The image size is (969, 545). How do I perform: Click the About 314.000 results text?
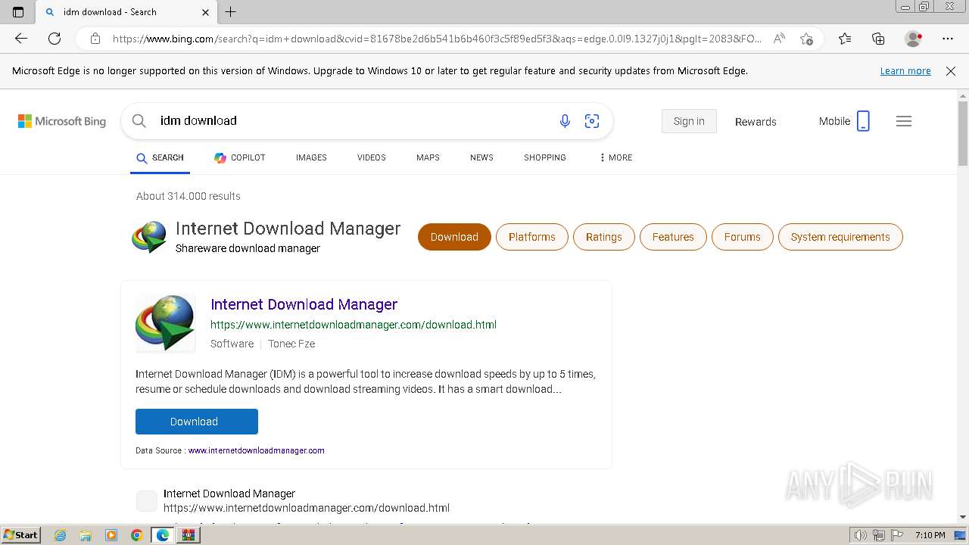(189, 196)
